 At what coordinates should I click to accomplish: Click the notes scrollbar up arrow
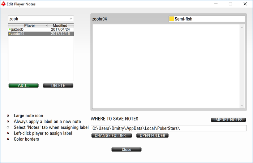pyautogui.click(x=242, y=27)
